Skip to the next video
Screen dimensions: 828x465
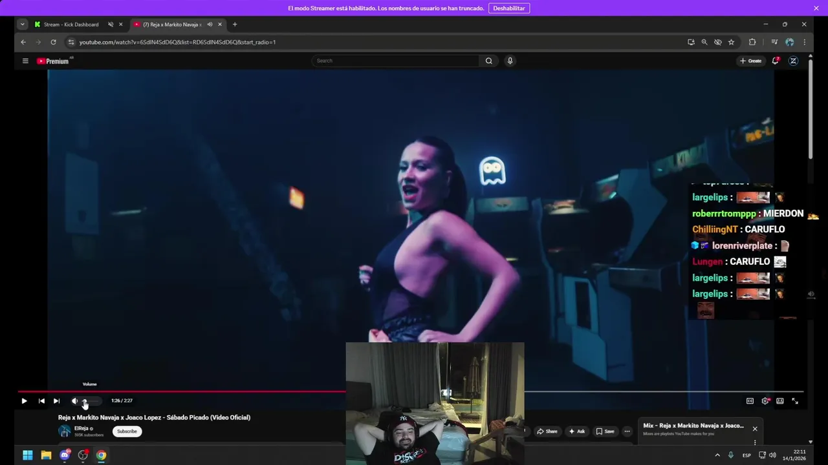point(56,401)
